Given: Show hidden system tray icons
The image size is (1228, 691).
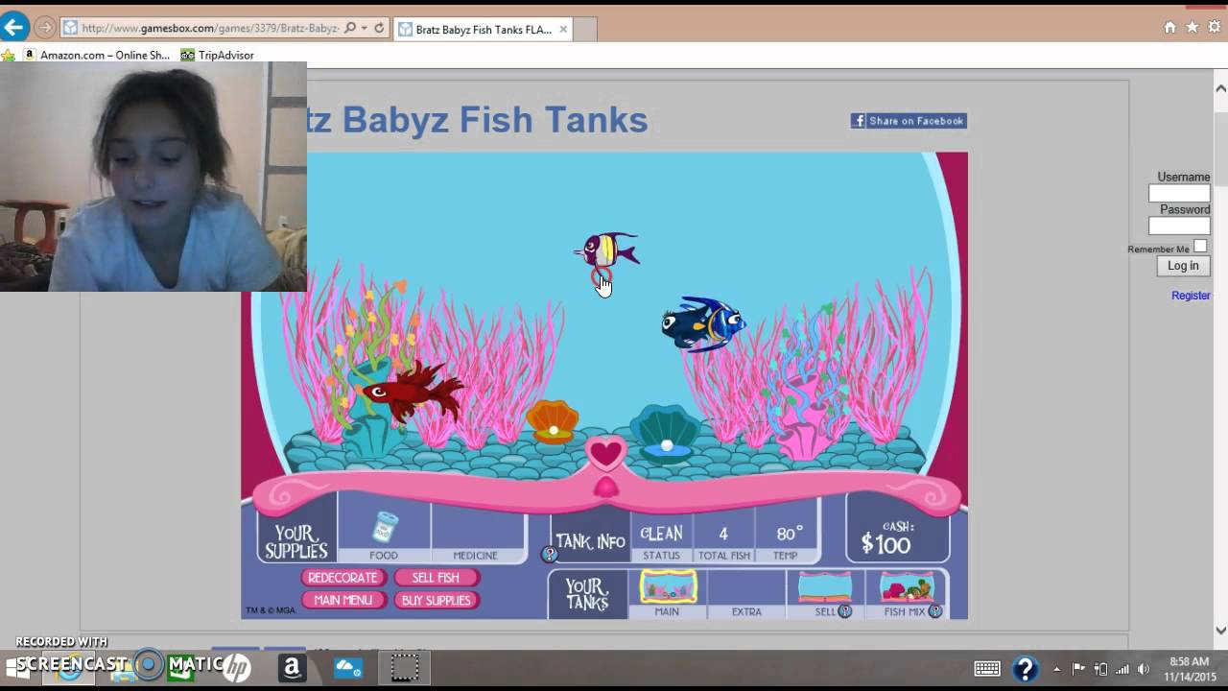Looking at the screenshot, I should click(1057, 669).
